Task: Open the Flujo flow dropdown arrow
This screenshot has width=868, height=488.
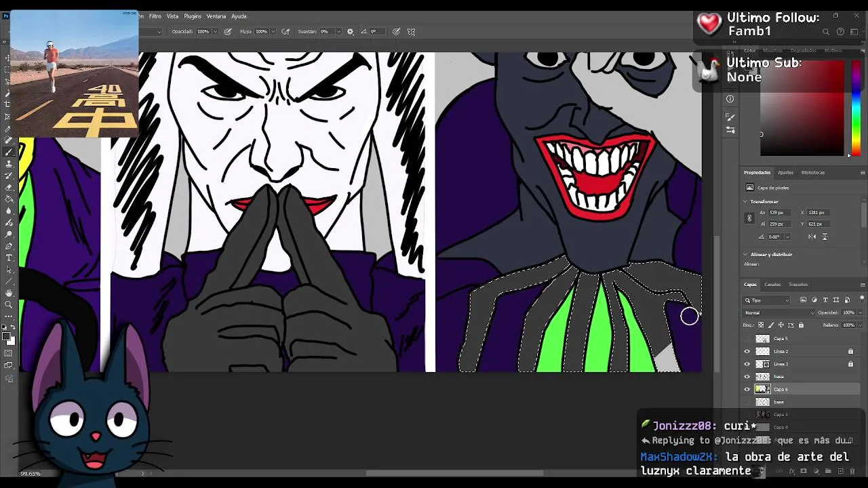Action: 274,31
